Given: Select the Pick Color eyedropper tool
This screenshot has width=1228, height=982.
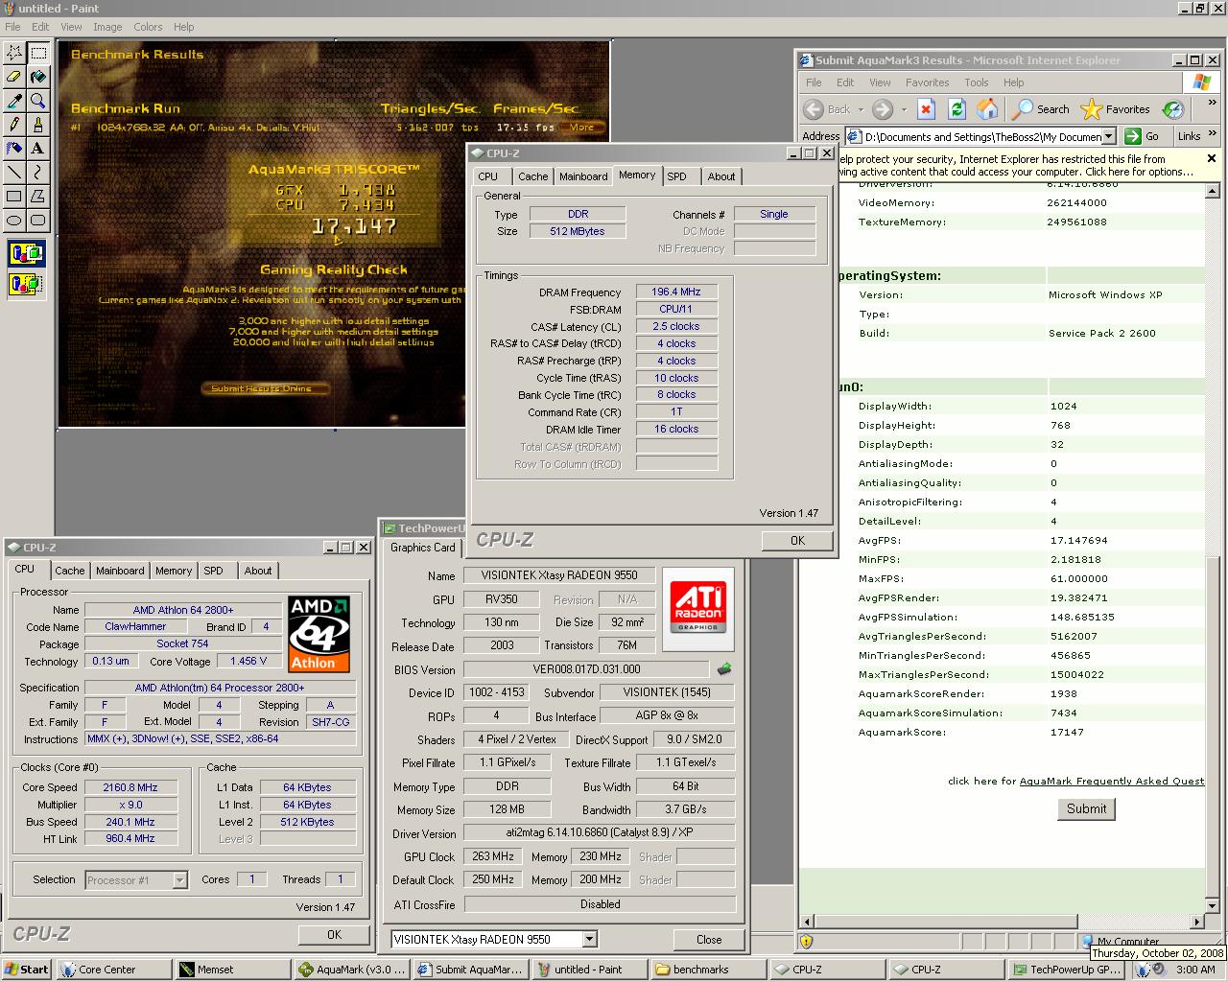Looking at the screenshot, I should 14,101.
